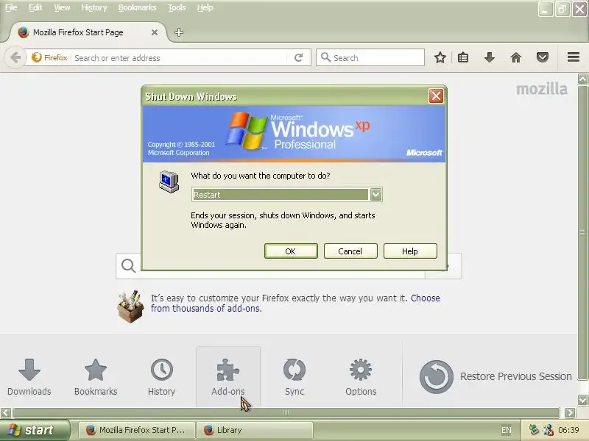Open the toolbar Downloads arrow icon
Image resolution: width=589 pixels, height=441 pixels.
pyautogui.click(x=489, y=58)
